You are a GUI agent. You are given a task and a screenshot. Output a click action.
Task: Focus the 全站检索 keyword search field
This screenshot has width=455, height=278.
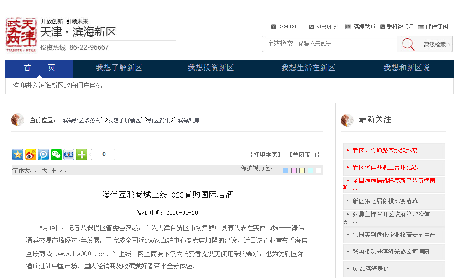coord(329,44)
